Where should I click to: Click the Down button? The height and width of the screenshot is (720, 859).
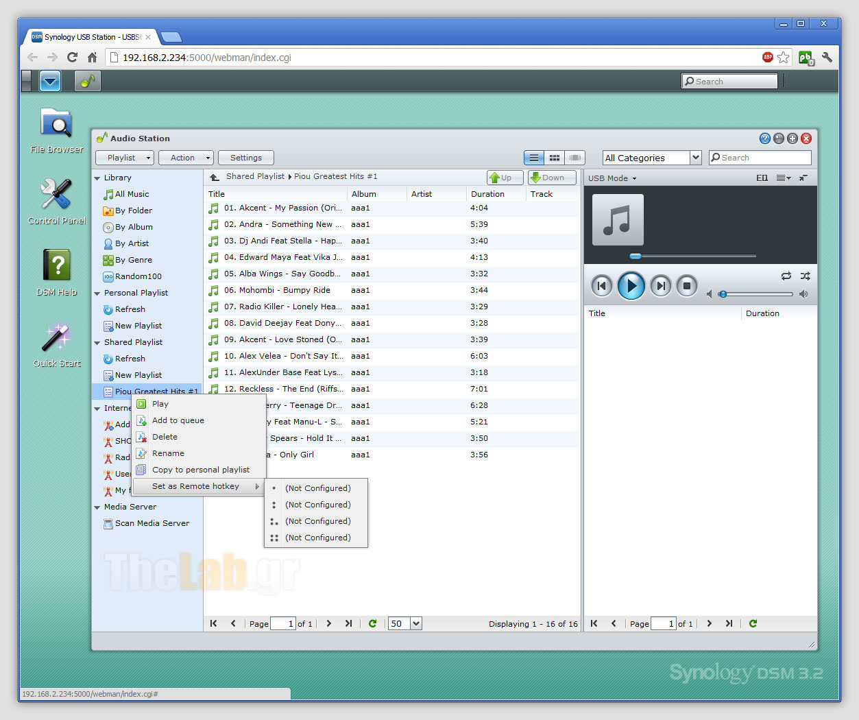tap(552, 178)
